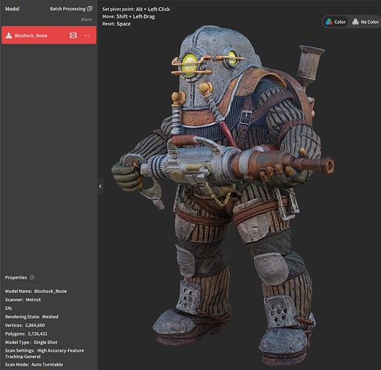Click the Scanner value MetroX
Screen dimensions: 381x370
click(x=33, y=300)
